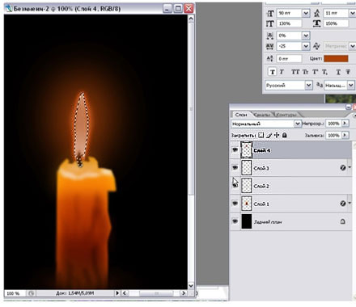Click the baseline shift icon beside 0 pt
Viewport: 356px width, 307px height.
point(270,58)
